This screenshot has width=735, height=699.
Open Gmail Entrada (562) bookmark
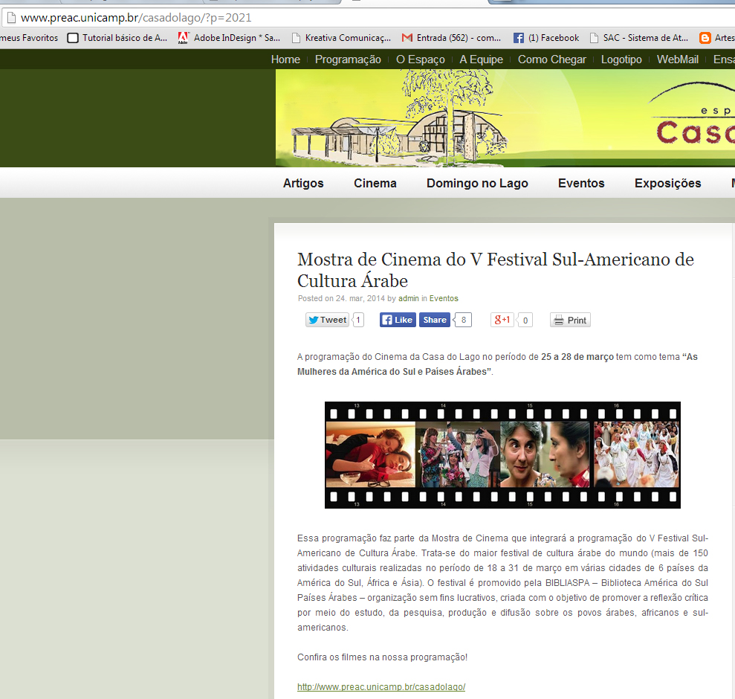451,37
